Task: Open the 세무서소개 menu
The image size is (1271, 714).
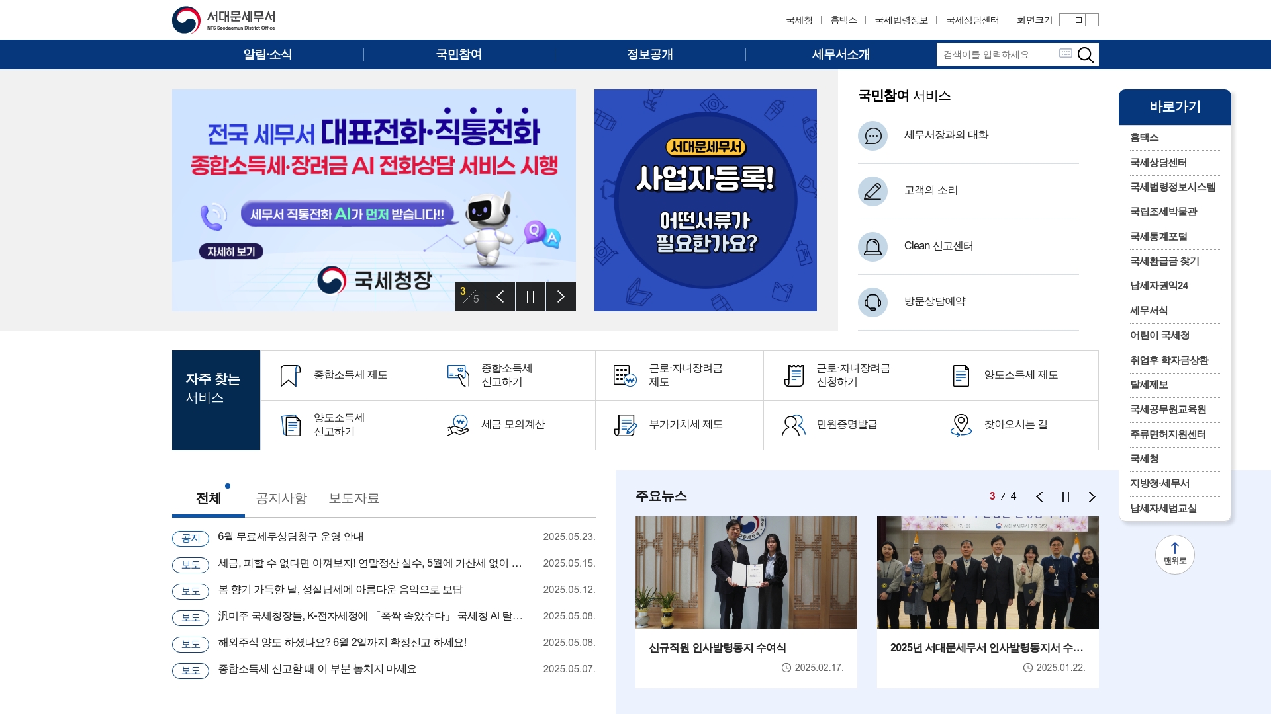Action: point(841,54)
